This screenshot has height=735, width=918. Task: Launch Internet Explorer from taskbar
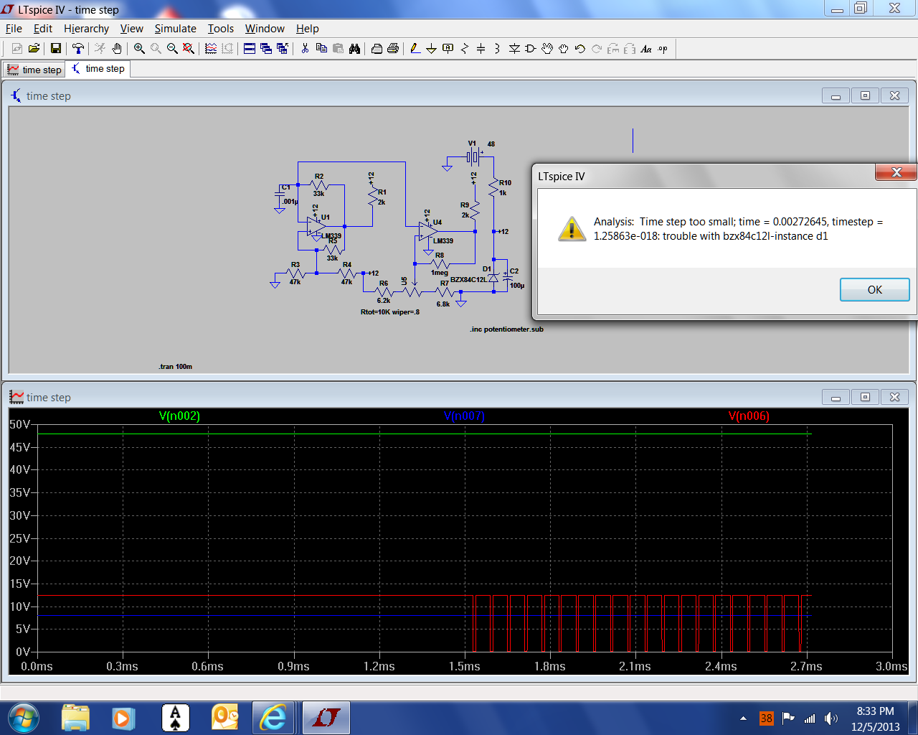pyautogui.click(x=273, y=718)
